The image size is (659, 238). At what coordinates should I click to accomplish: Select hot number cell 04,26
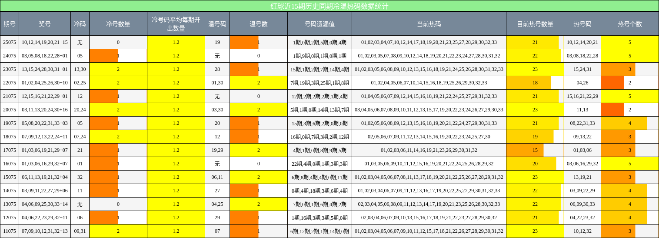(582, 83)
